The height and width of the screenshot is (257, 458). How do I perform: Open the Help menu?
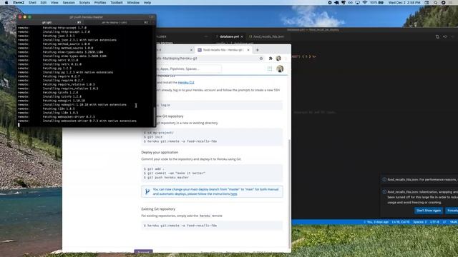[x=147, y=3]
